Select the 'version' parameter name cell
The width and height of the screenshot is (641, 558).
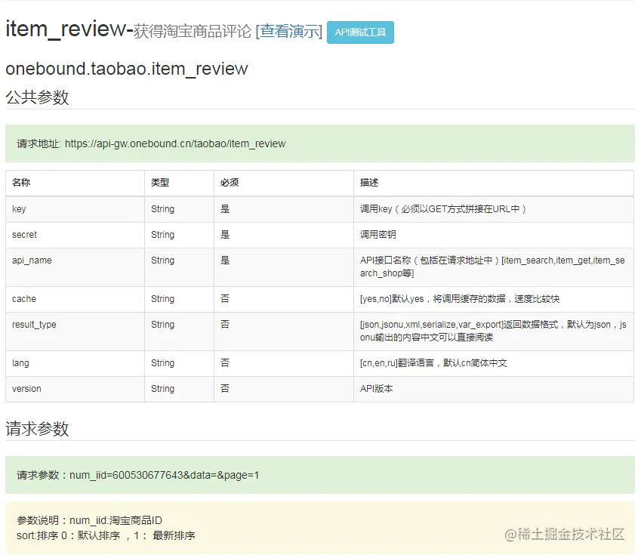(x=75, y=389)
